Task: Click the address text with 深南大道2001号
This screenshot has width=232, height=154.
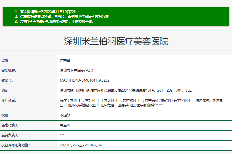Action: (126, 90)
